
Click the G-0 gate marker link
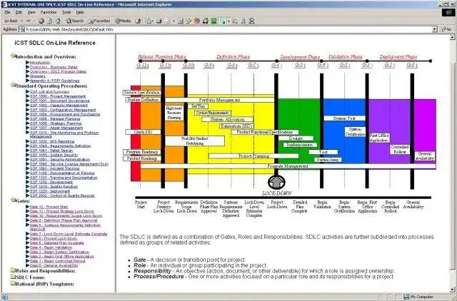click(411, 65)
